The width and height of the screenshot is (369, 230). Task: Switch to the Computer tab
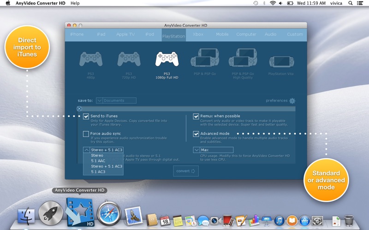[x=246, y=34]
